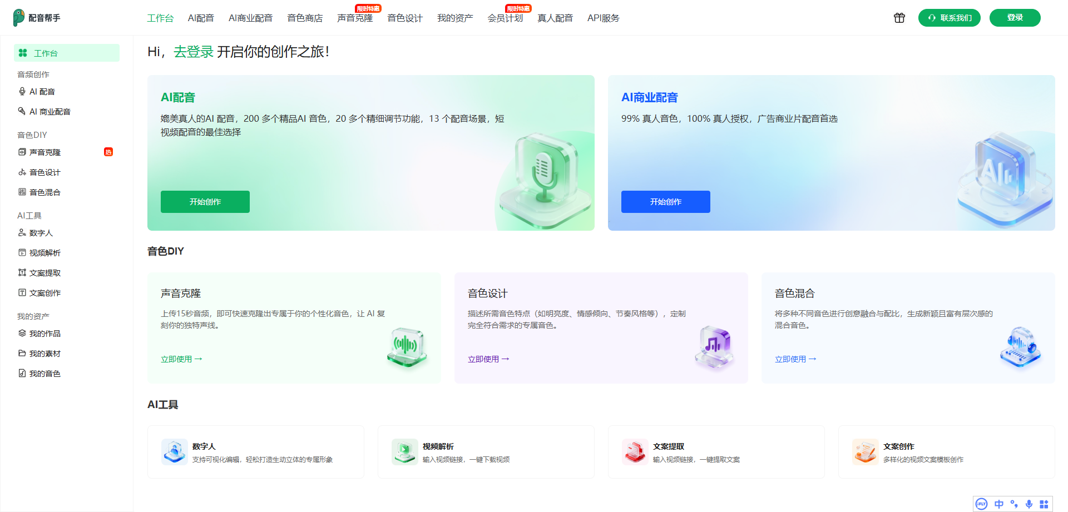Select 音色混合 in the left sidebar
Image resolution: width=1068 pixels, height=512 pixels.
tap(45, 192)
